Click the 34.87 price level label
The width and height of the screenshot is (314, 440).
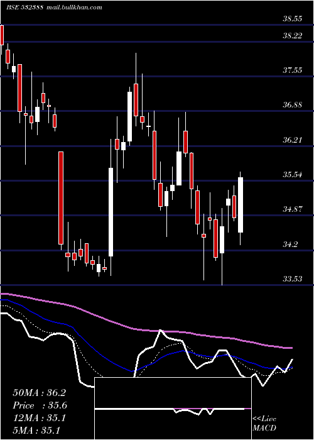pos(293,209)
